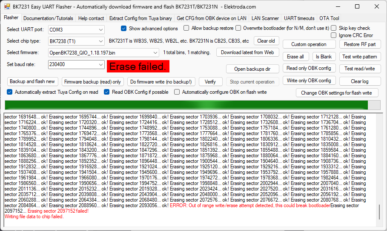Switch to the Flasher tab
The image size is (387, 231).
click(11, 17)
